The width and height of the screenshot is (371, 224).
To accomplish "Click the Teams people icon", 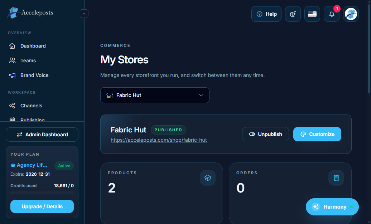I will (x=12, y=60).
